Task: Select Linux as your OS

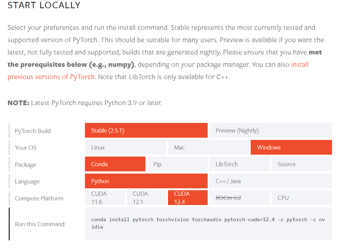Action: [125, 147]
